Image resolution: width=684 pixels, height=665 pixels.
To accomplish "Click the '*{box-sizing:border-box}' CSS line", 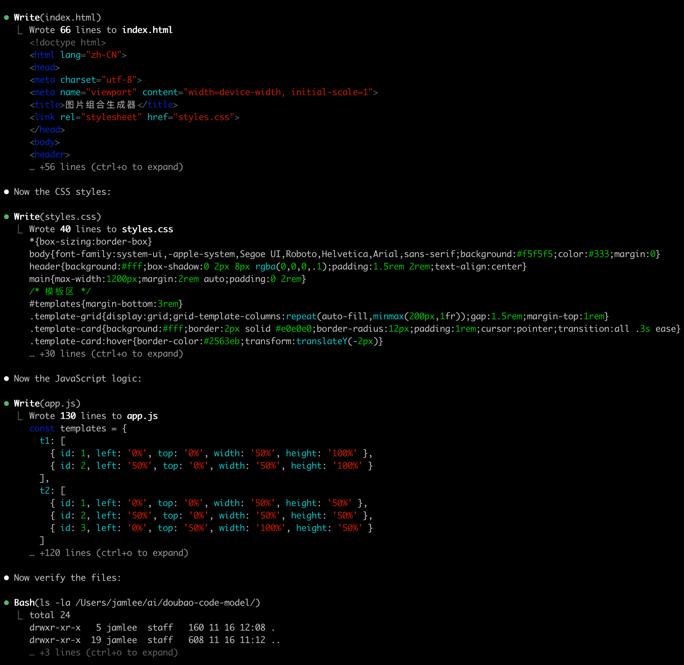I will click(91, 242).
